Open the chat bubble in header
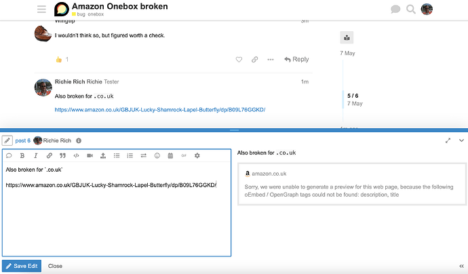 [x=395, y=9]
